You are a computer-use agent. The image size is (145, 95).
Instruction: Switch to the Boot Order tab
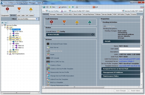(x=78, y=14)
